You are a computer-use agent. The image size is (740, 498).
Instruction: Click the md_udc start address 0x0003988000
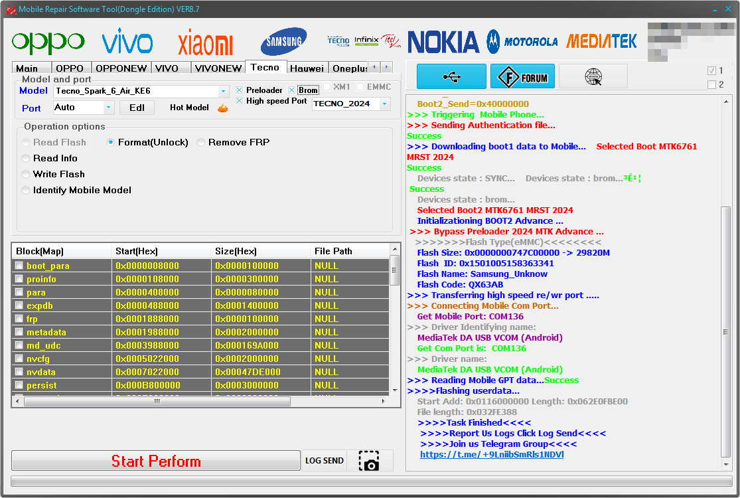[x=147, y=345]
